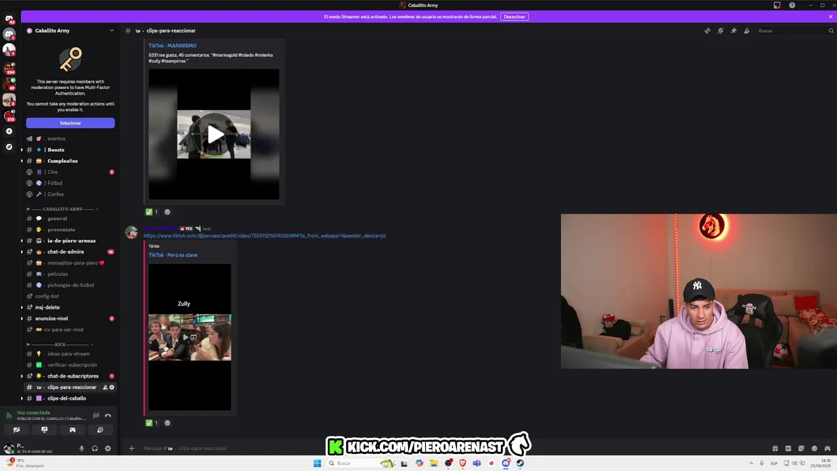This screenshot has height=471, width=837.
Task: Mute the microphone in user panel
Action: coord(82,448)
